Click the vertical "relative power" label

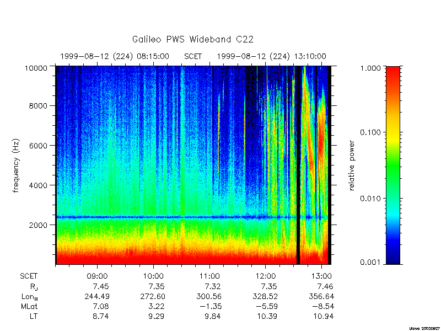click(352, 165)
